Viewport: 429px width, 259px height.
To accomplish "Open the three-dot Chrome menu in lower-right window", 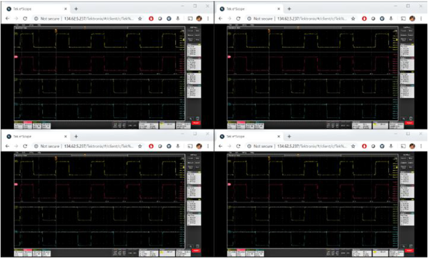I will [x=421, y=146].
